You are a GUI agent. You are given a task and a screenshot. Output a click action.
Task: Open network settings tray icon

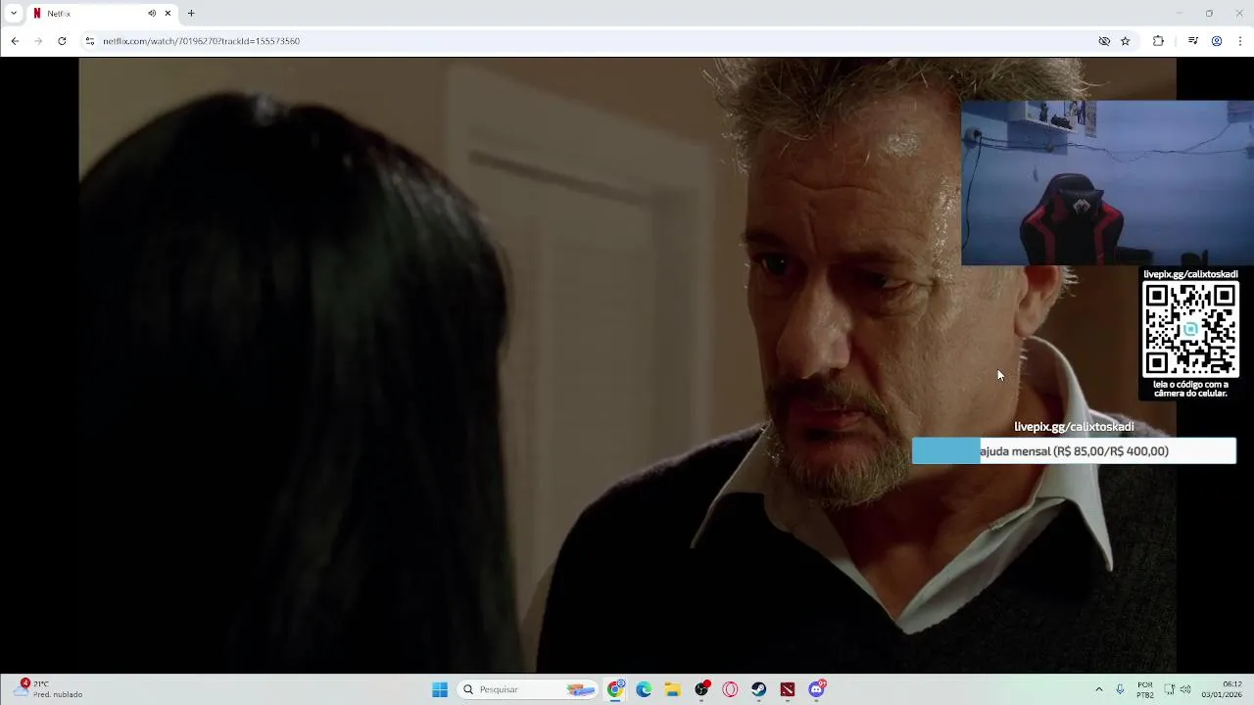pyautogui.click(x=1169, y=689)
